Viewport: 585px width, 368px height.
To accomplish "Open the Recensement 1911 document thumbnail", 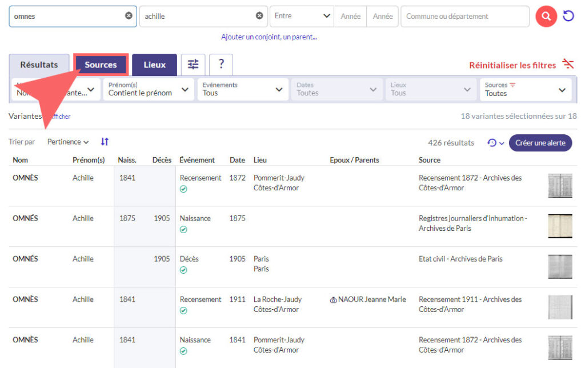I will (560, 307).
